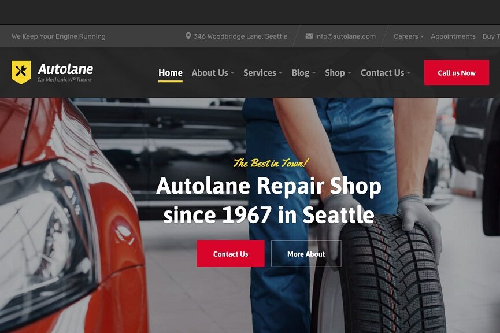
Task: Click the More About outlined button
Action: point(306,254)
